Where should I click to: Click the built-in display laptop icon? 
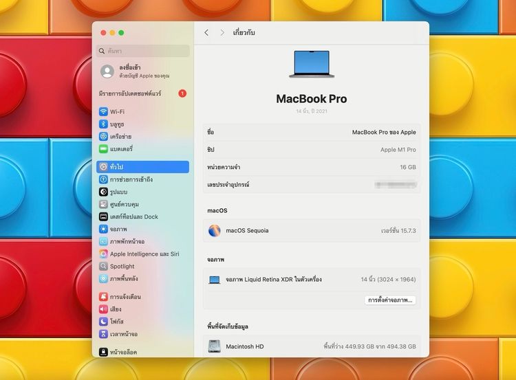[215, 280]
